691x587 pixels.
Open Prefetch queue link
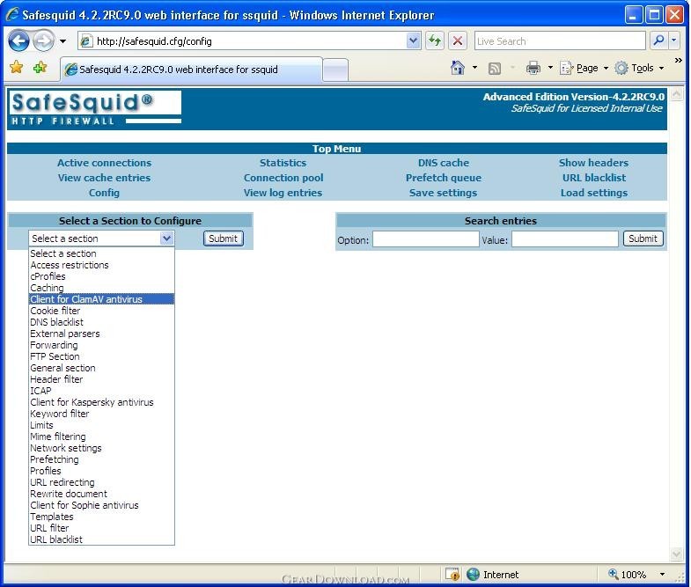[444, 178]
